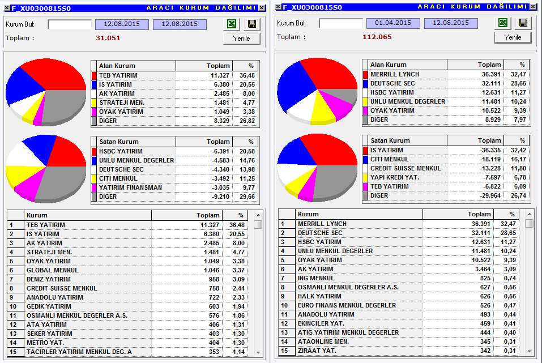
Task: Click the small X left of the left panel title
Action: point(7,7)
